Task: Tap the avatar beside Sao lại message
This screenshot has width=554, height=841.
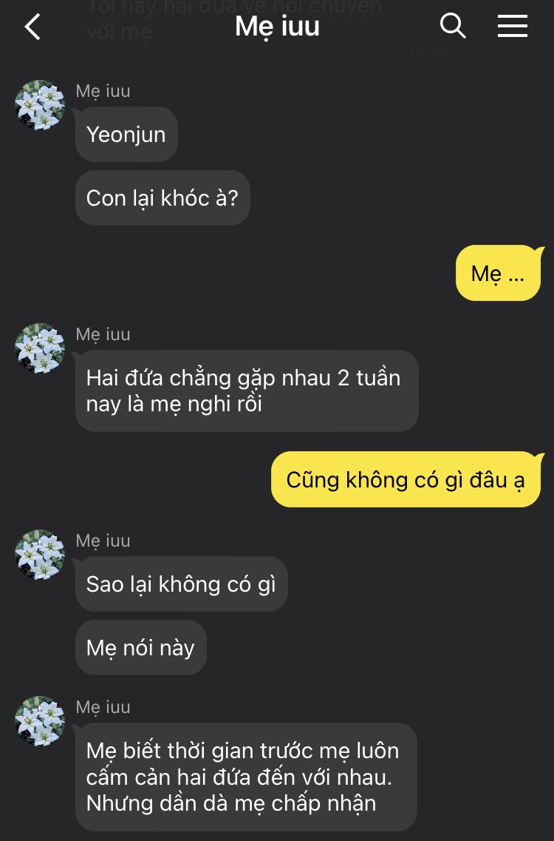Action: pos(40,555)
